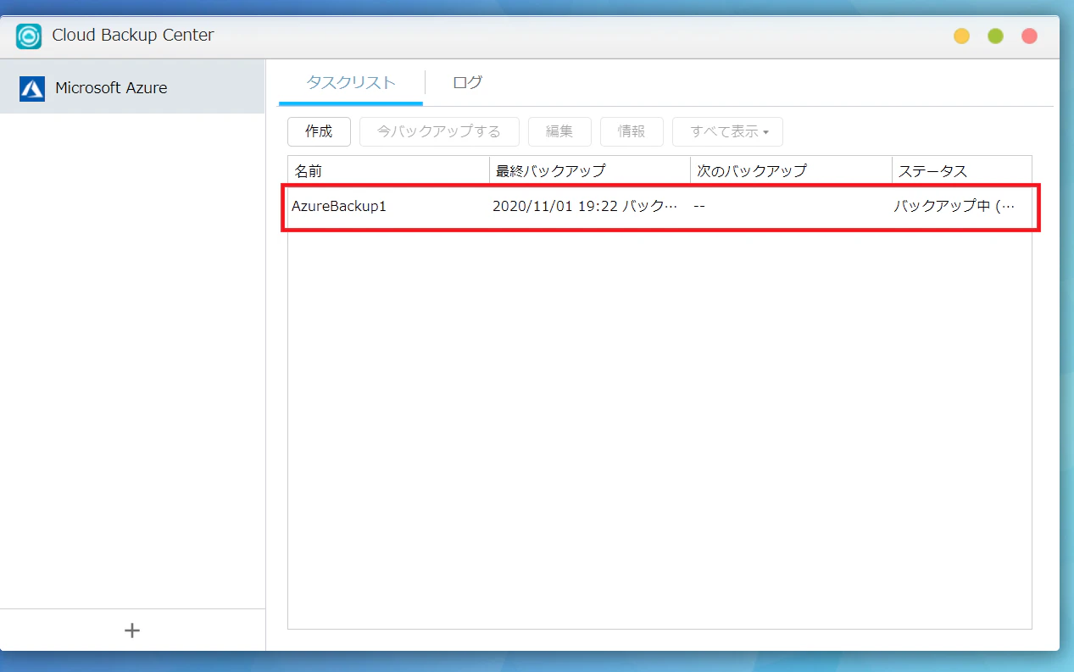
Task: Click the 情報 button
Action: 632,131
